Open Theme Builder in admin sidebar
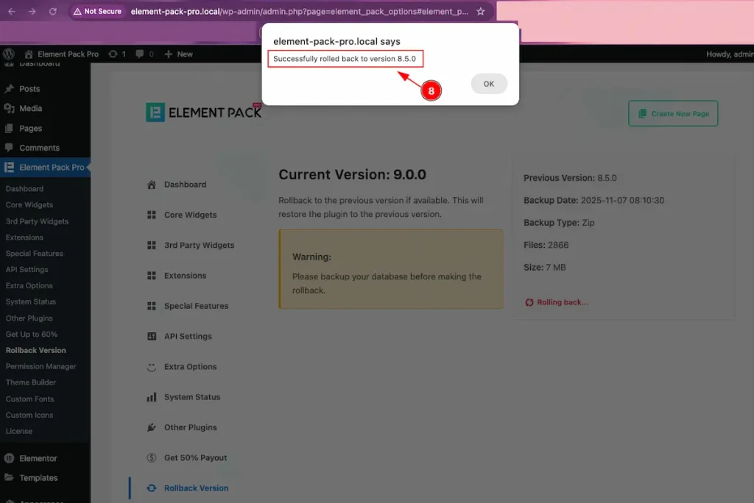Image resolution: width=754 pixels, height=503 pixels. tap(27, 382)
